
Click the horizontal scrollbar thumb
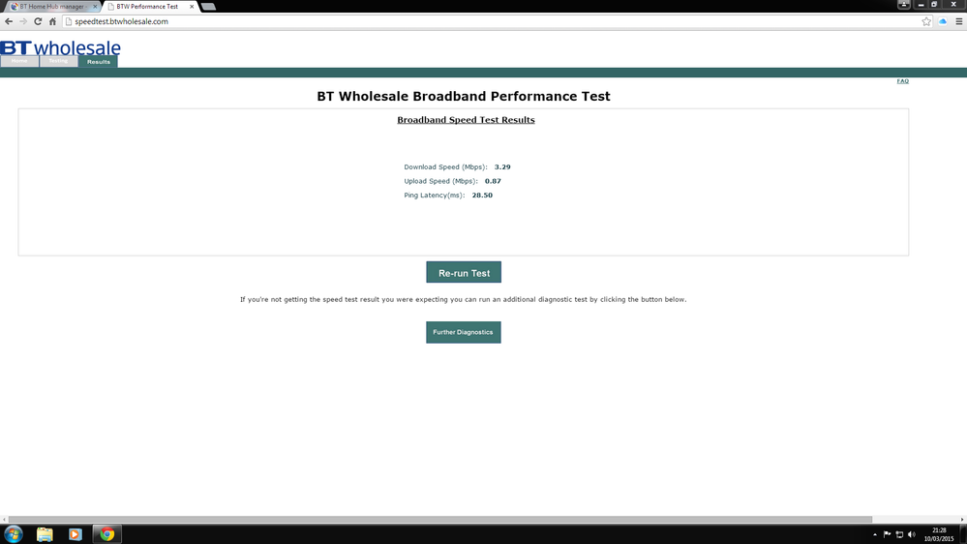[439, 520]
